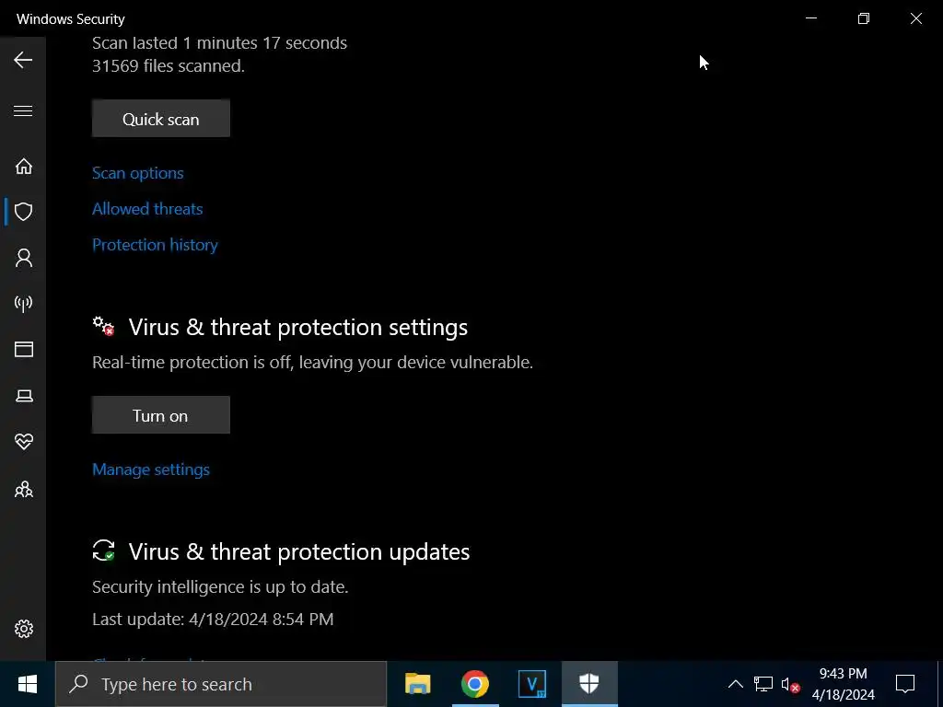Click Virus & threat protection updates heading

coord(299,552)
